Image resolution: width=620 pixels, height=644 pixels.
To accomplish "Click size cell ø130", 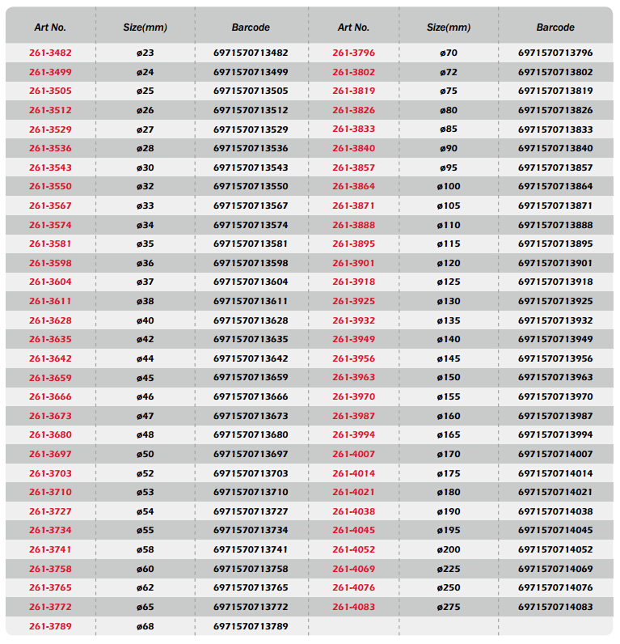I will [449, 302].
